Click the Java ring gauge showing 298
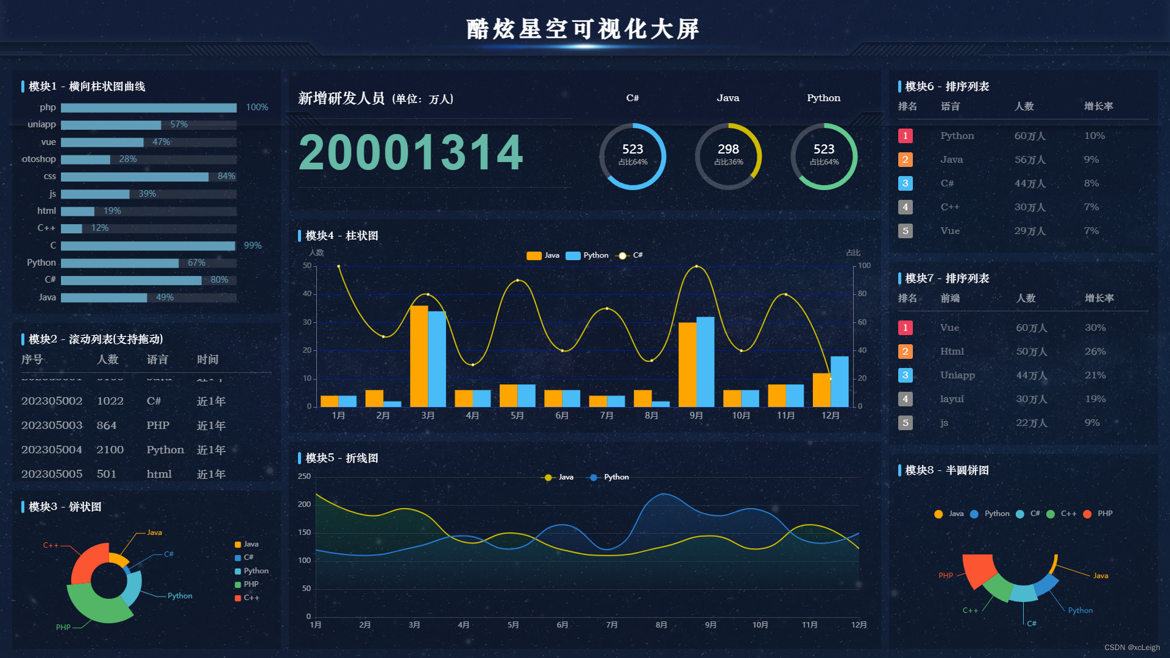The width and height of the screenshot is (1170, 658). (x=728, y=157)
